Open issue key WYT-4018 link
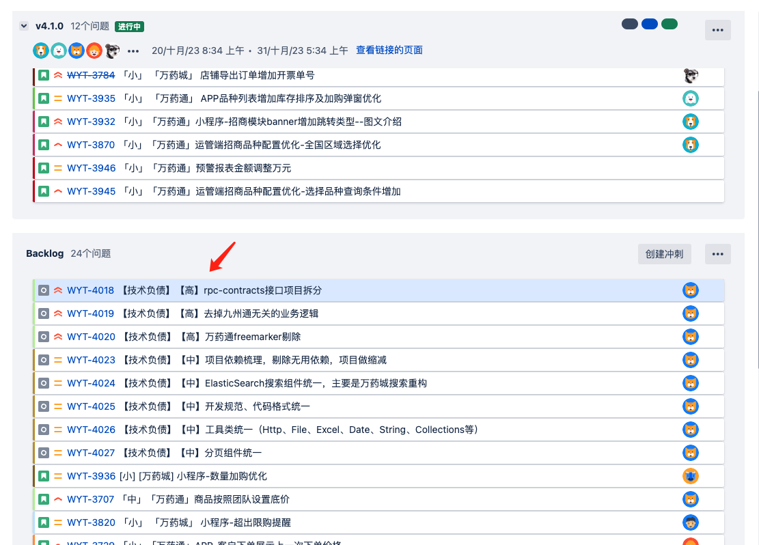 [x=90, y=290]
